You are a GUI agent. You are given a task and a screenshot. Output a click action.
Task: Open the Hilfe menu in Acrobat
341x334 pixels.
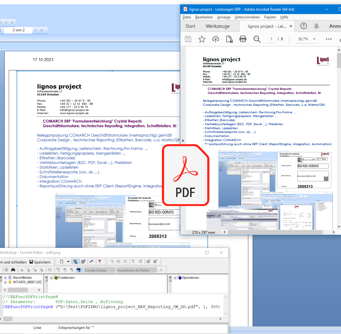coord(284,17)
